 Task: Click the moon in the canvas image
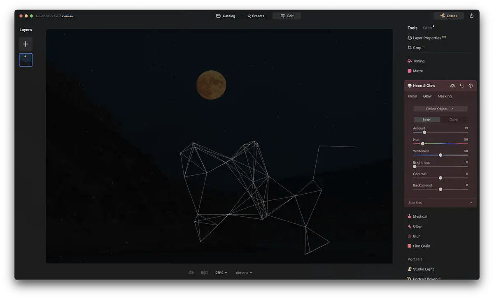pos(211,85)
